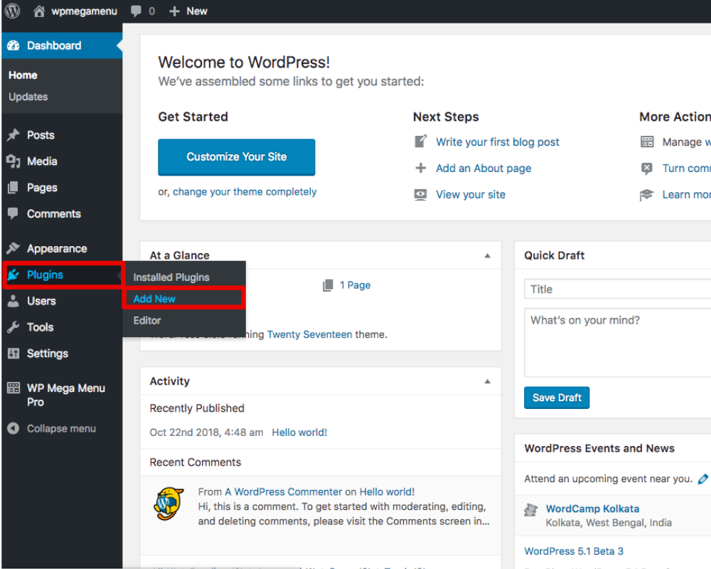Open the Learn more link

coord(687,195)
